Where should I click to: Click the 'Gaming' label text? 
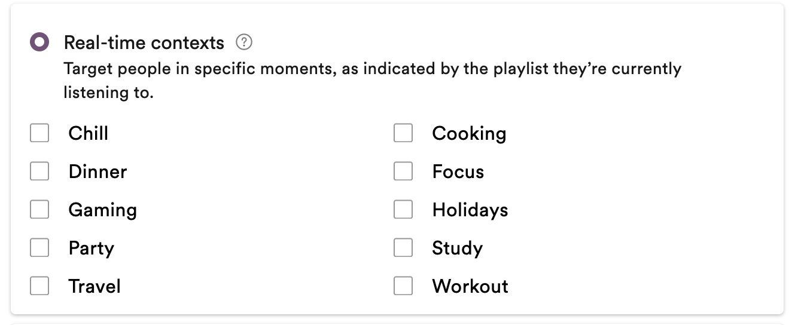[103, 210]
